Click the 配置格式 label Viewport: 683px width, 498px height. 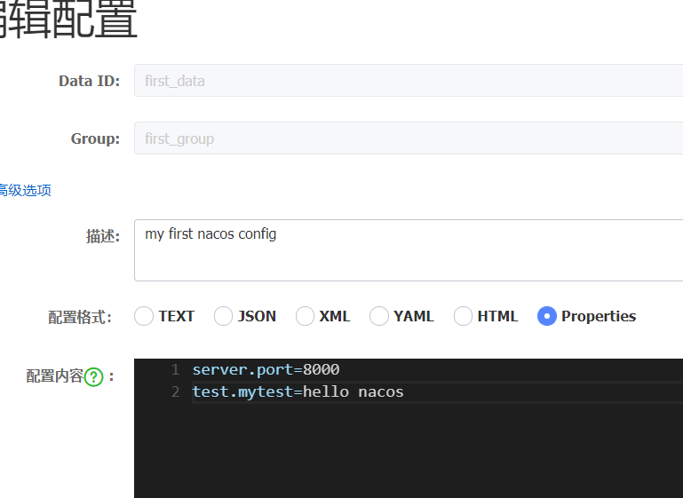pyautogui.click(x=80, y=317)
